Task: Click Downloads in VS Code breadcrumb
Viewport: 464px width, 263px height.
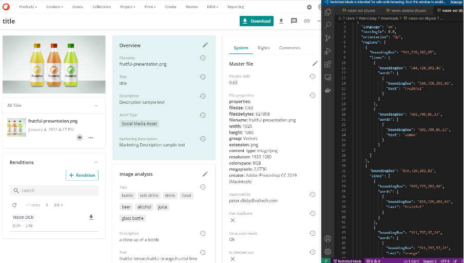Action: (x=390, y=18)
